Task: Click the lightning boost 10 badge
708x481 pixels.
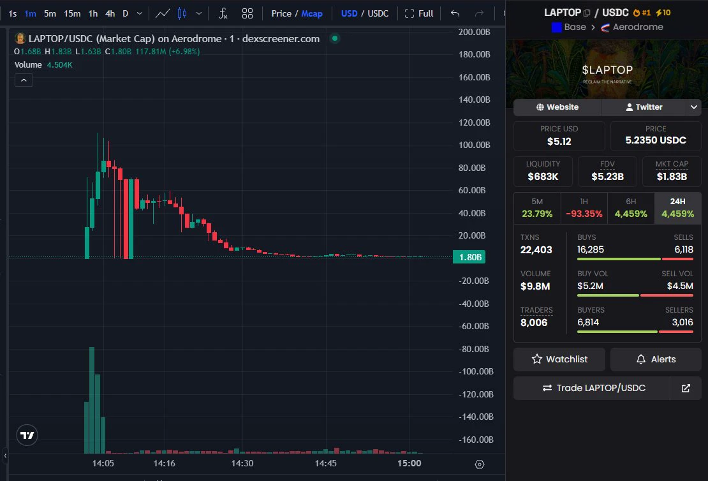Action: coord(663,13)
